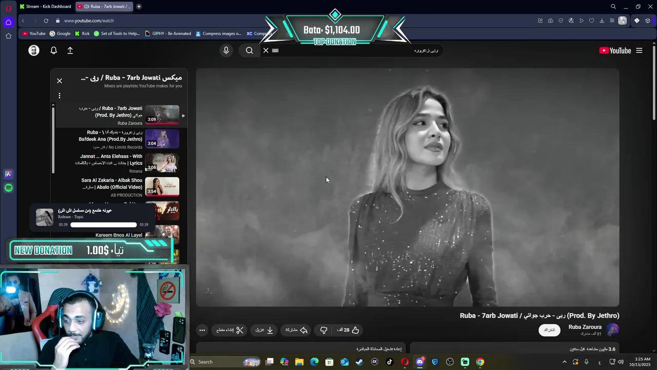The height and width of the screenshot is (370, 657).
Task: Click the Share button under video
Action: click(297, 330)
